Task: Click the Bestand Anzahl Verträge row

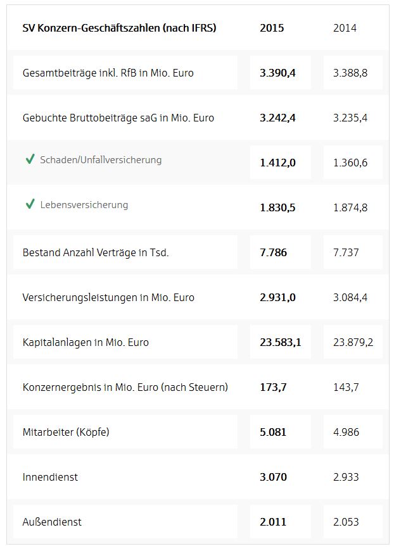Action: click(x=95, y=252)
